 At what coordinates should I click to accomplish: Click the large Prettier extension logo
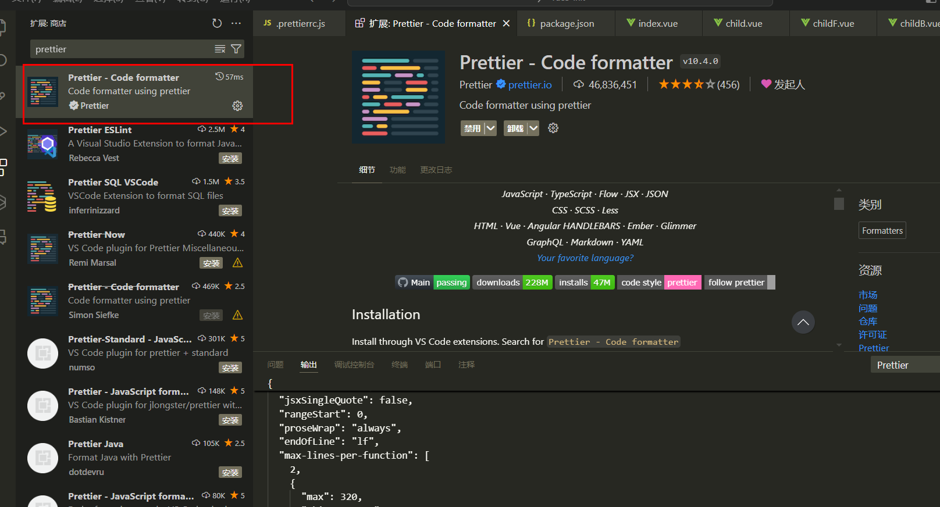[398, 97]
